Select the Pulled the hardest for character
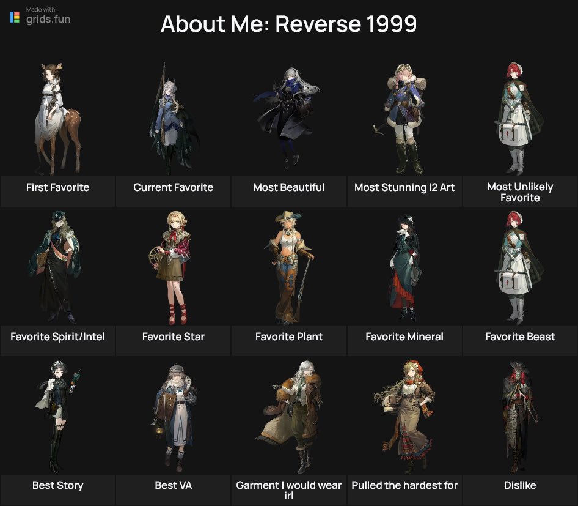Viewport: 578px width, 506px height. [404, 417]
